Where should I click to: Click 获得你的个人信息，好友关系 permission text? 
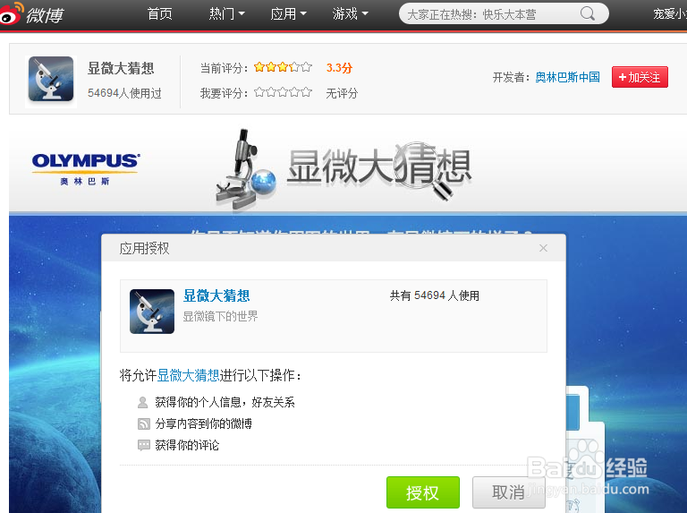(x=225, y=402)
